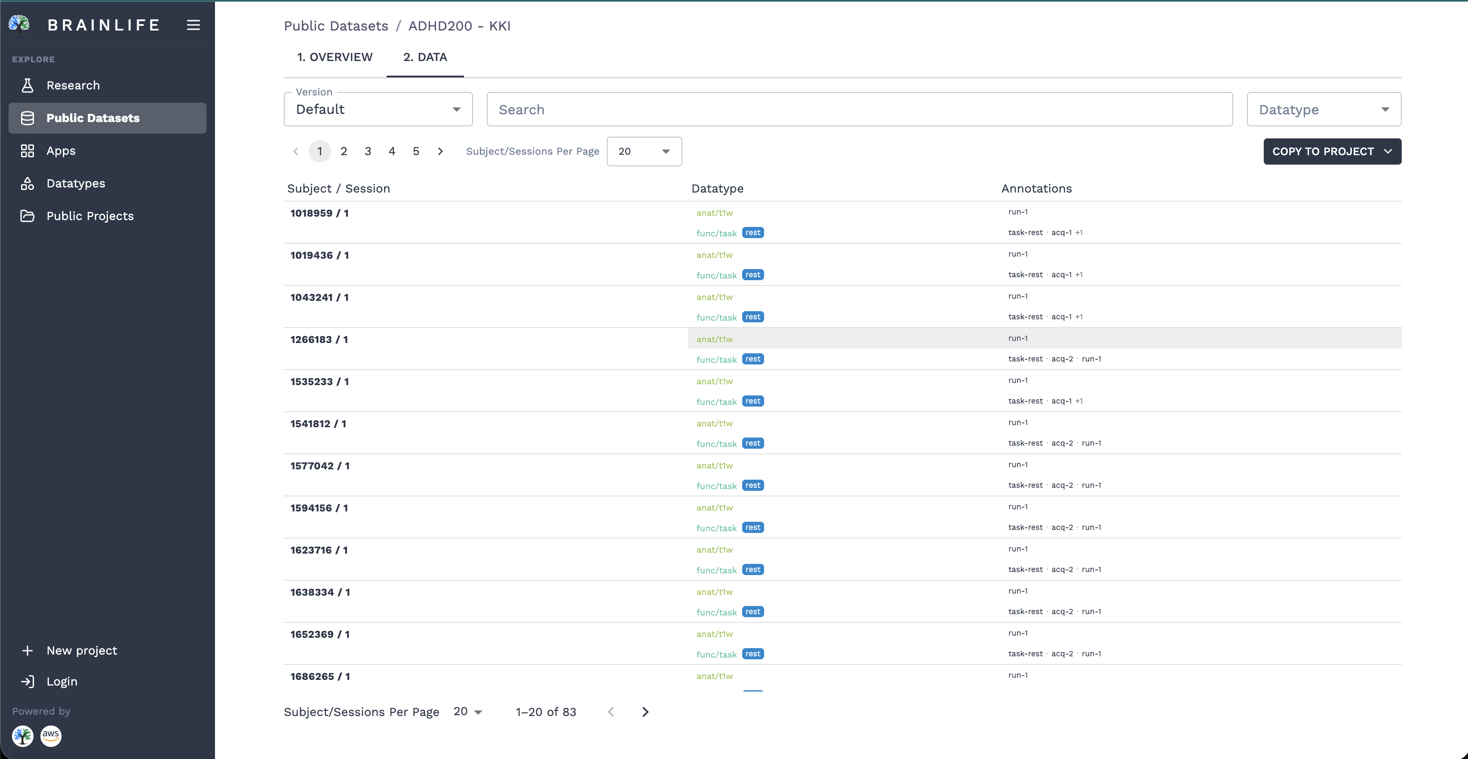This screenshot has height=759, width=1468.
Task: Click func/task for subject 1018959
Action: coord(716,233)
